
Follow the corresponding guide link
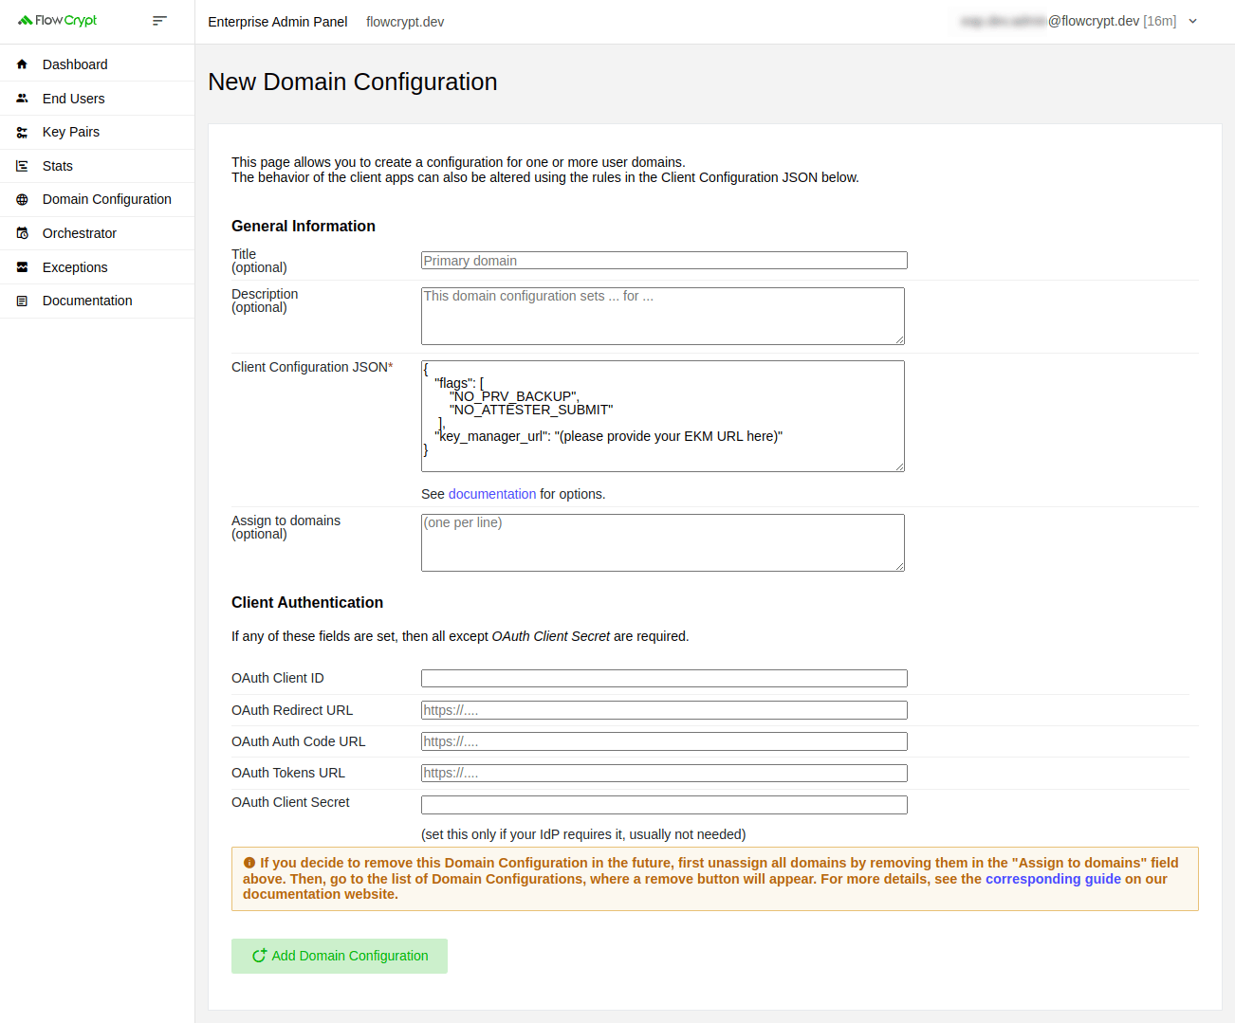[x=1053, y=879]
